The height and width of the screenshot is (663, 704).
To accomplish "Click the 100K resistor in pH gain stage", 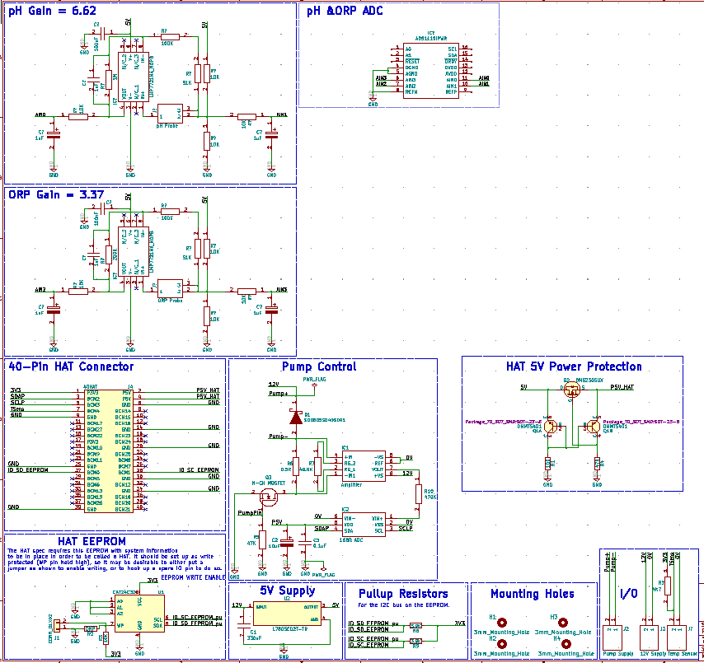I will (170, 37).
